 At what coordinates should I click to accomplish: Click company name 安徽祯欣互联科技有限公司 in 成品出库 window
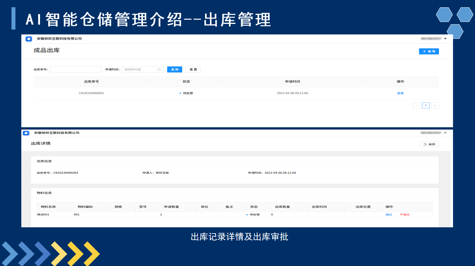59,39
